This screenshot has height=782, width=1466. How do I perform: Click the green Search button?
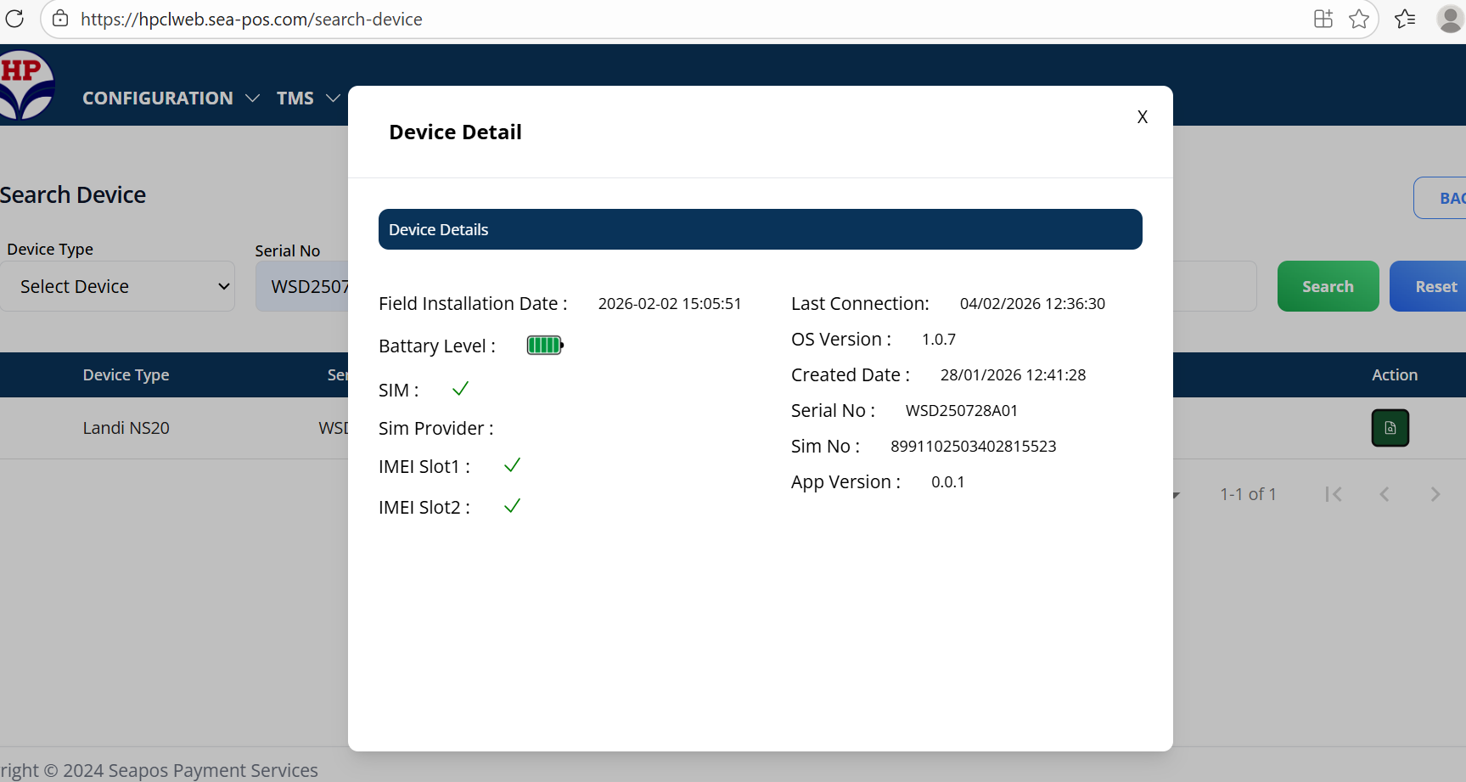click(x=1328, y=287)
